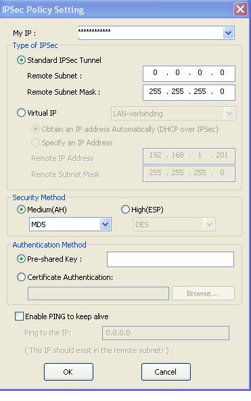Open the DES encryption dropdown
This screenshot has height=401, width=251.
pyautogui.click(x=209, y=225)
